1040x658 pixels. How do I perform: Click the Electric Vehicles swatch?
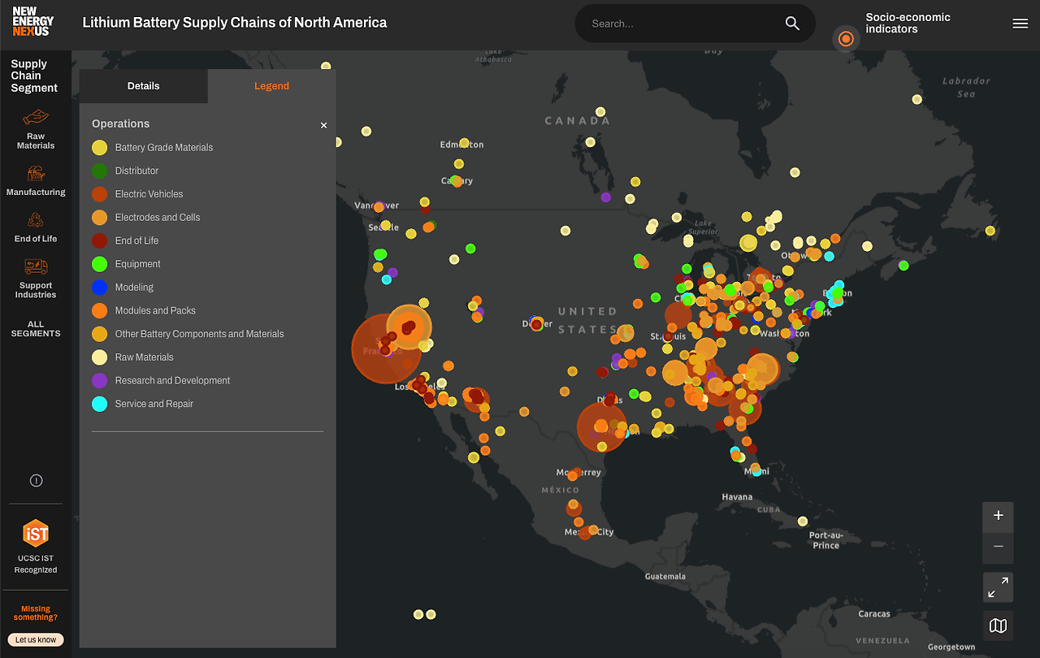point(99,194)
